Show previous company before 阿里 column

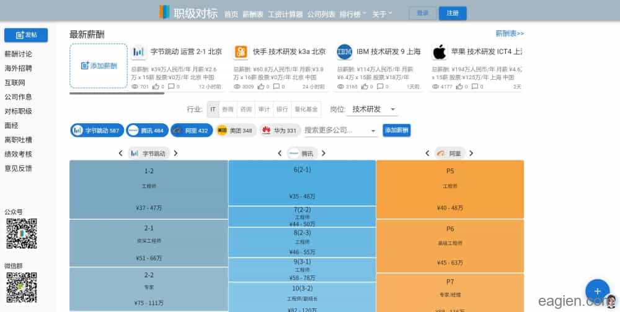click(x=428, y=153)
